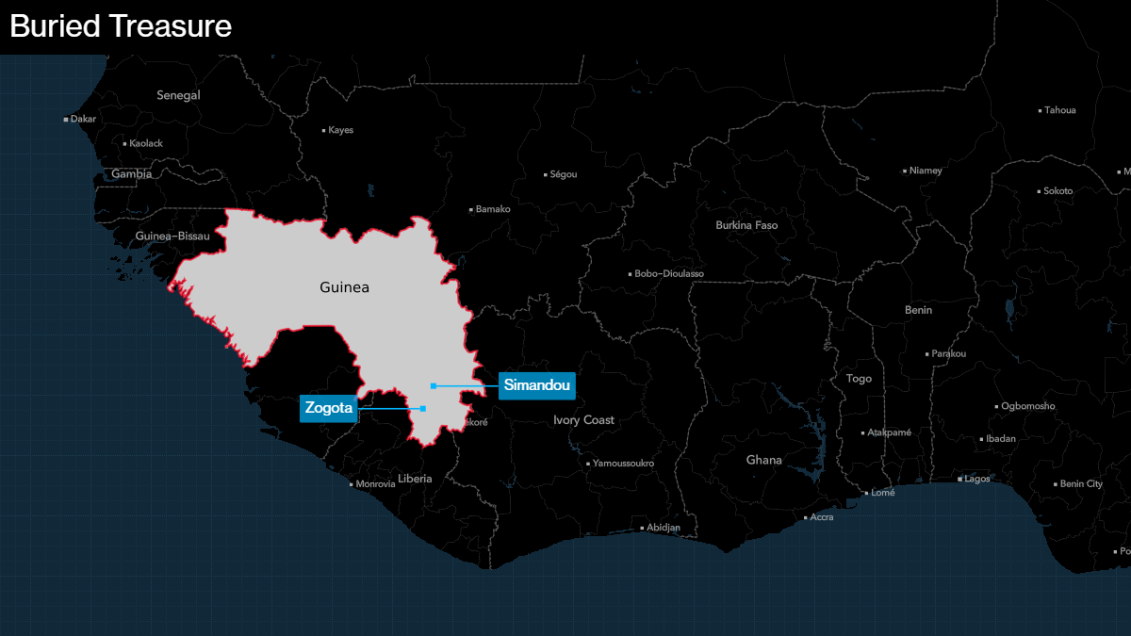This screenshot has width=1131, height=636.
Task: Click the Simandou location marker square
Action: click(x=433, y=386)
